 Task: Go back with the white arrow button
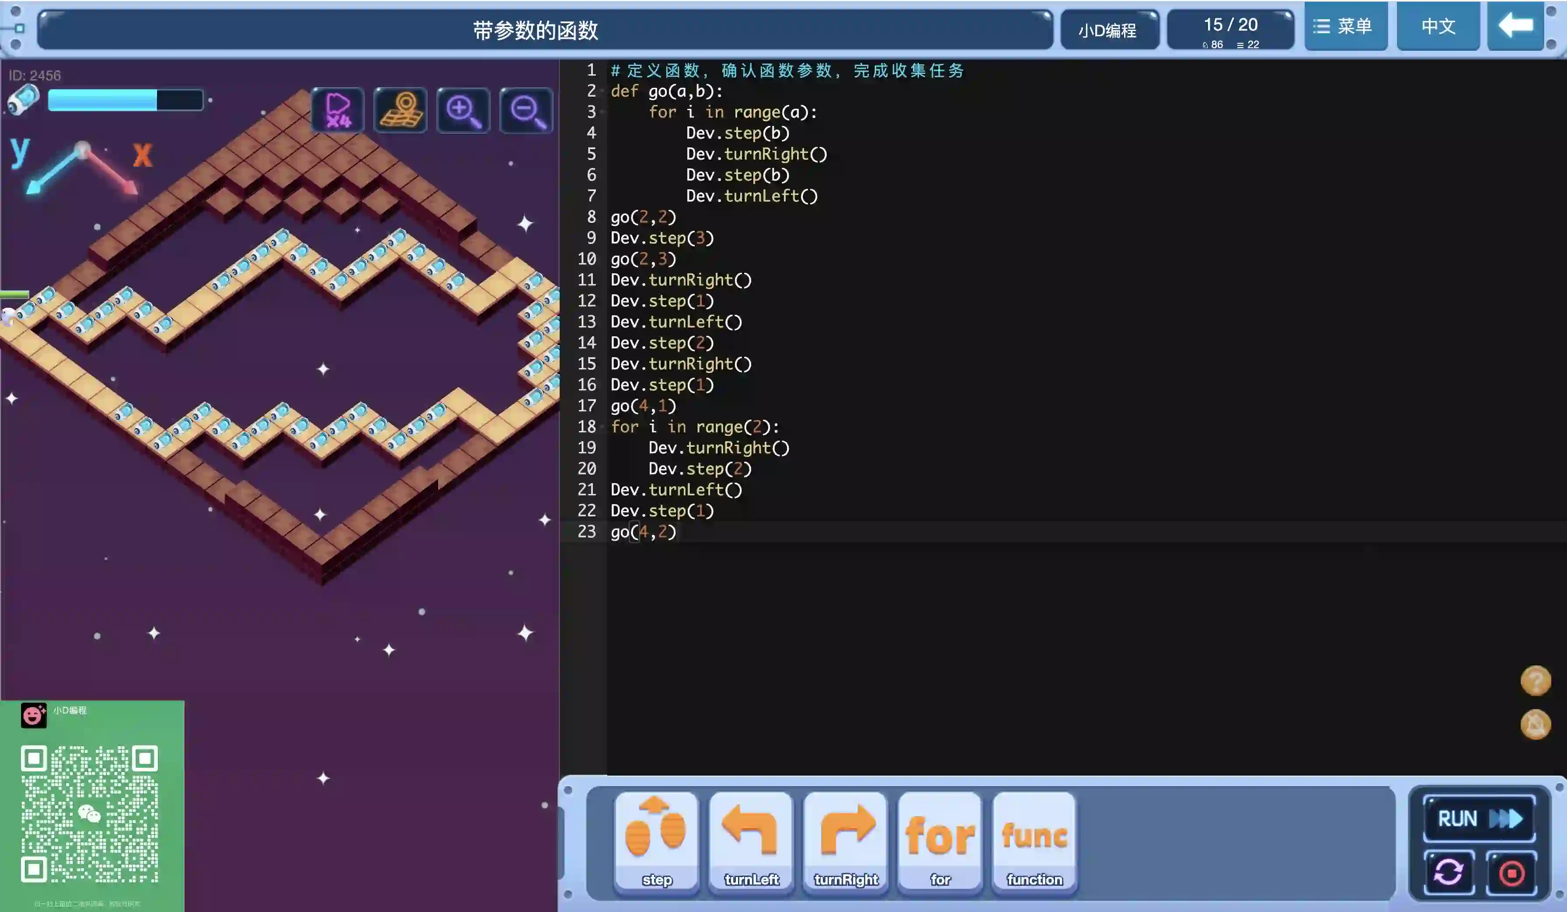click(1515, 26)
